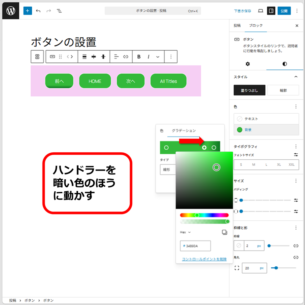Copy the hex color value icon
This screenshot has width=305, height=305.
[x=224, y=232]
